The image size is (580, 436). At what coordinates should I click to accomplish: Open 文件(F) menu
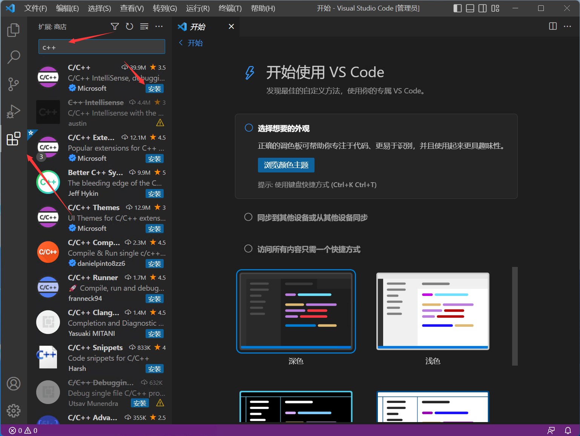pos(35,8)
